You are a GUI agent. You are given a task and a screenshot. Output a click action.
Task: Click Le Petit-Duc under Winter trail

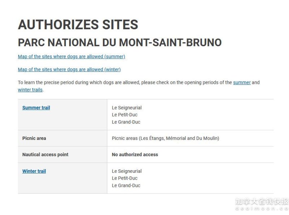point(125,178)
